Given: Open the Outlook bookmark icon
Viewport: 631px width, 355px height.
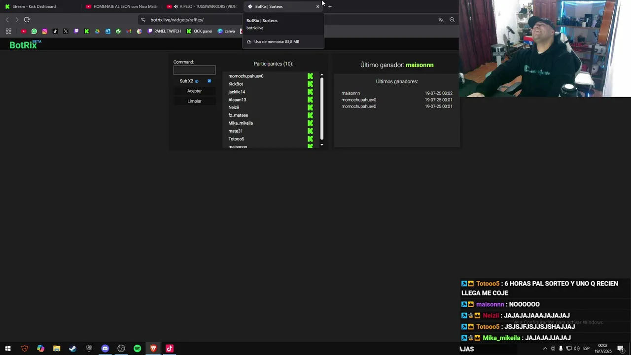Looking at the screenshot, I should pos(107,31).
